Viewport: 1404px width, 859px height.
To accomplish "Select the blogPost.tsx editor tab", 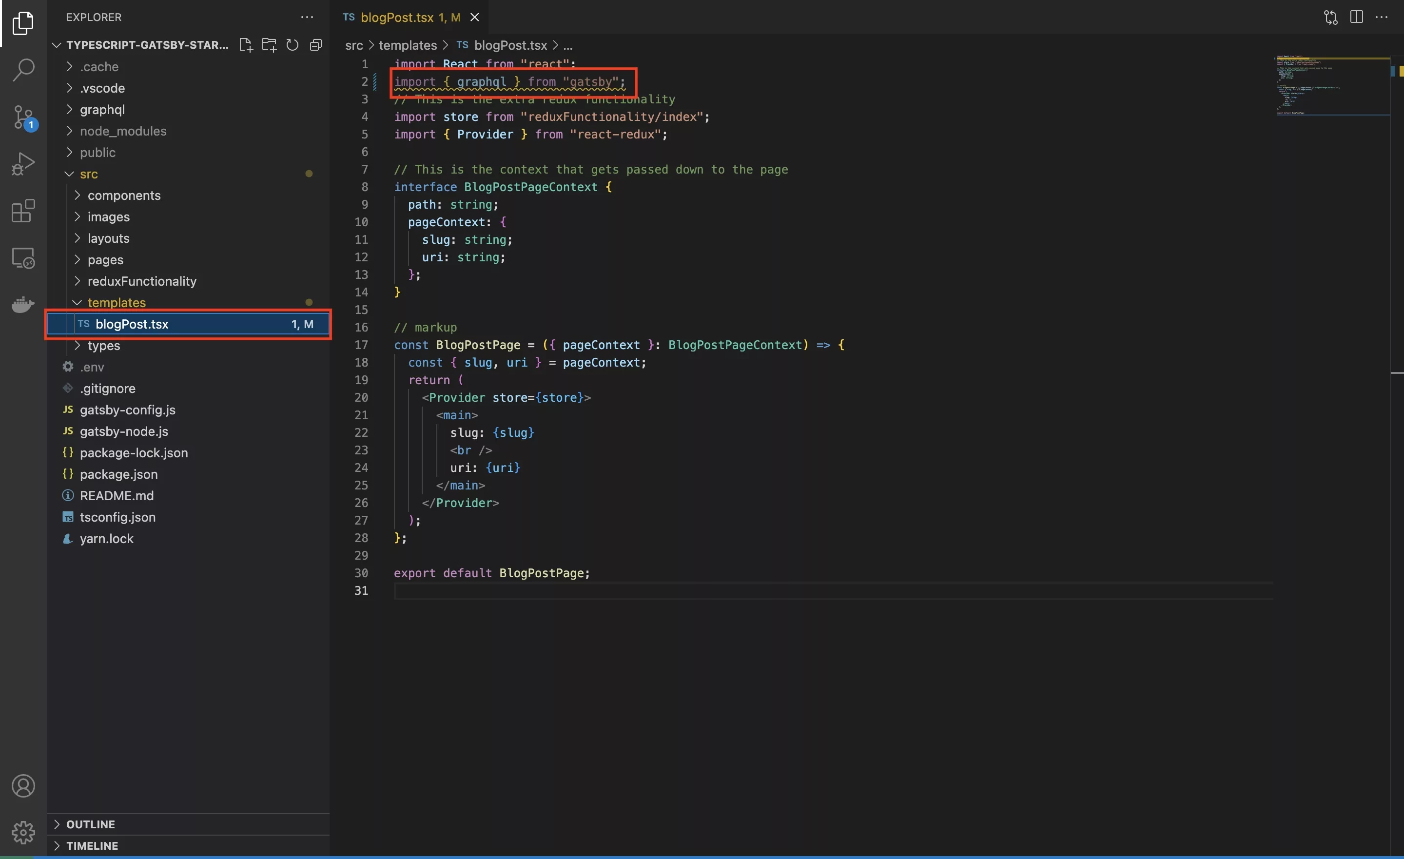I will 397,17.
